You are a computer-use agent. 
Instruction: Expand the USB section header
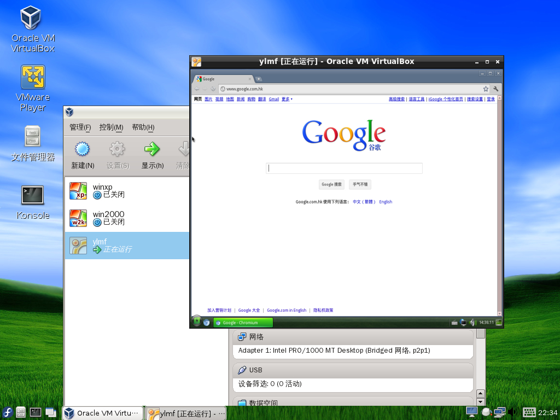pyautogui.click(x=353, y=370)
